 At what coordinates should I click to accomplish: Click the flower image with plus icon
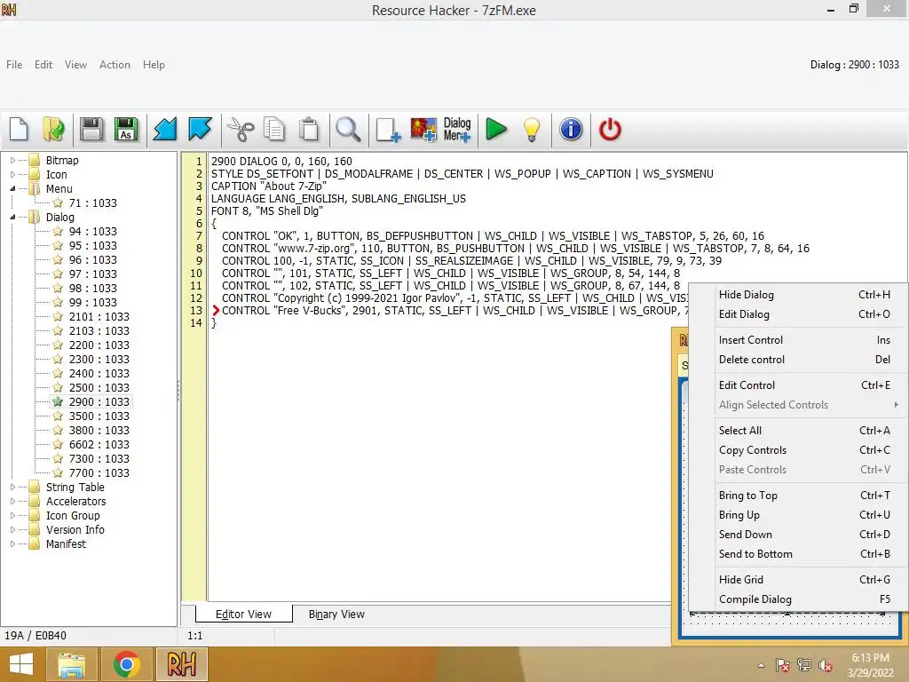click(423, 129)
